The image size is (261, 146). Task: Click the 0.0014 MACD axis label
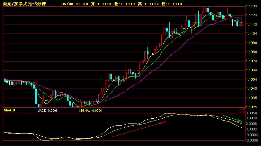tap(251, 113)
